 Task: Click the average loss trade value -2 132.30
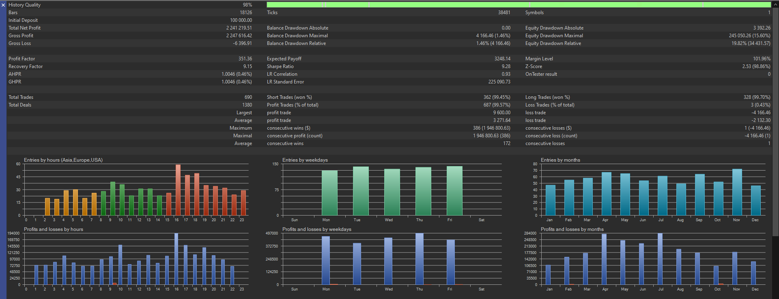tap(761, 120)
